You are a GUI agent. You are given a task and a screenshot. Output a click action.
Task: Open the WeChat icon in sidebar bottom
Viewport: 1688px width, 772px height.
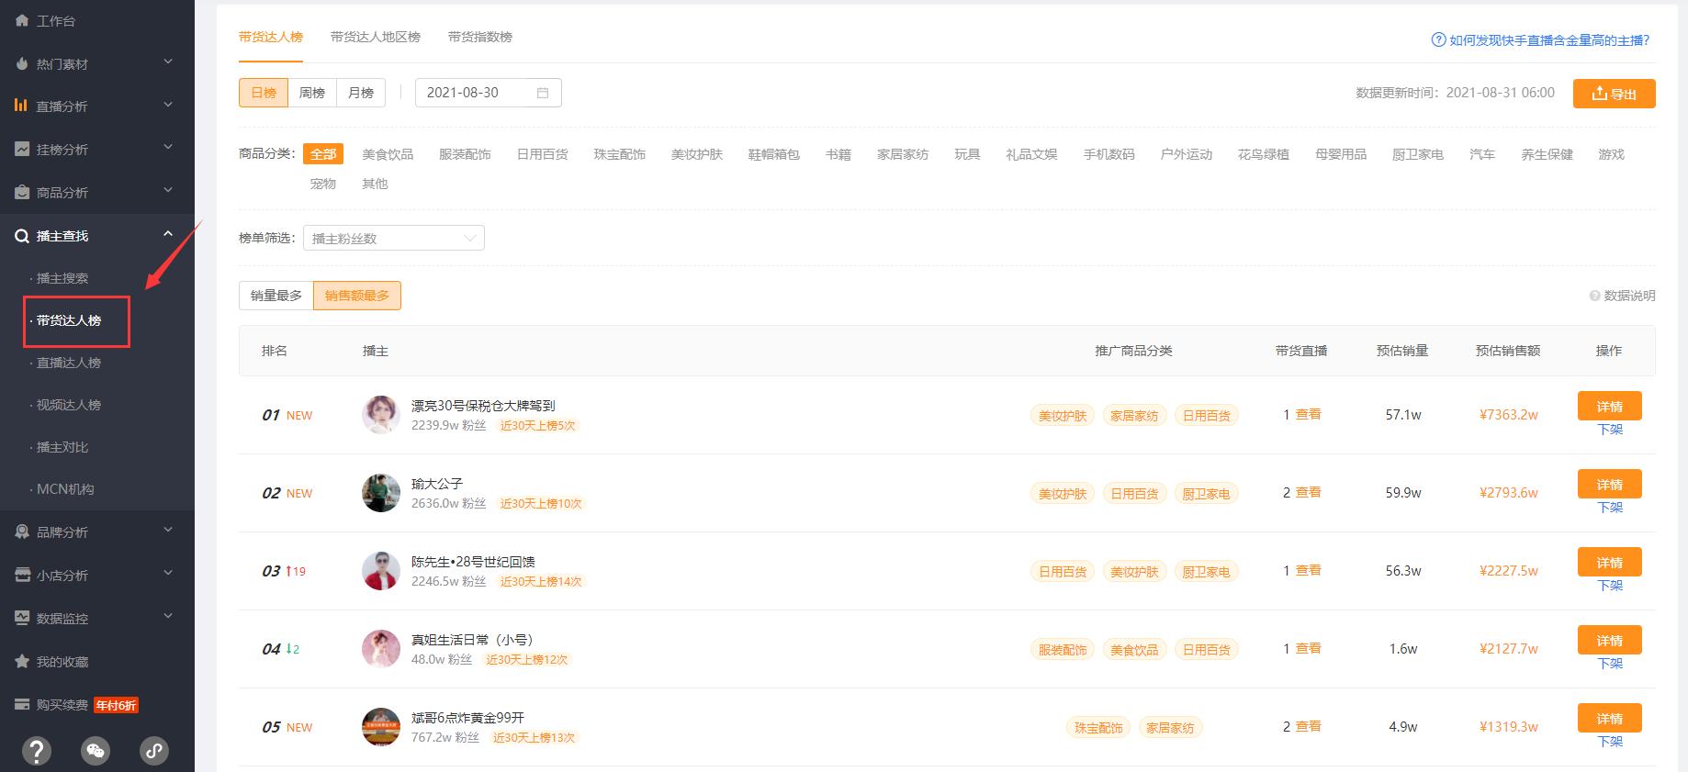point(96,751)
